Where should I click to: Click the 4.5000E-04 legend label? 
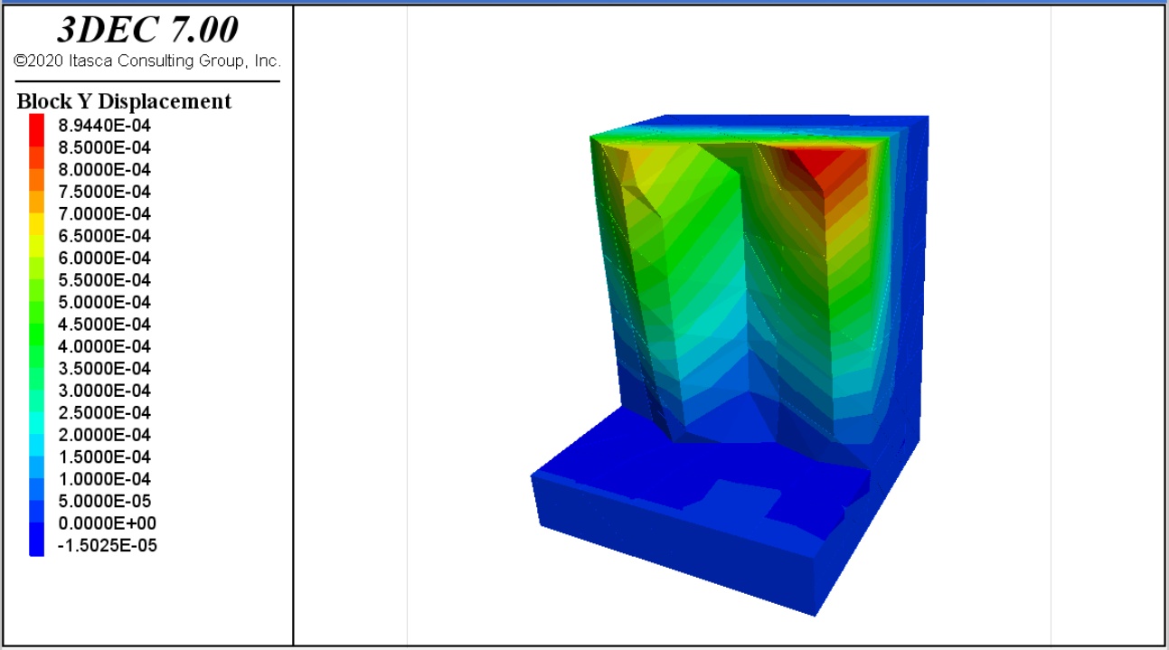point(104,325)
